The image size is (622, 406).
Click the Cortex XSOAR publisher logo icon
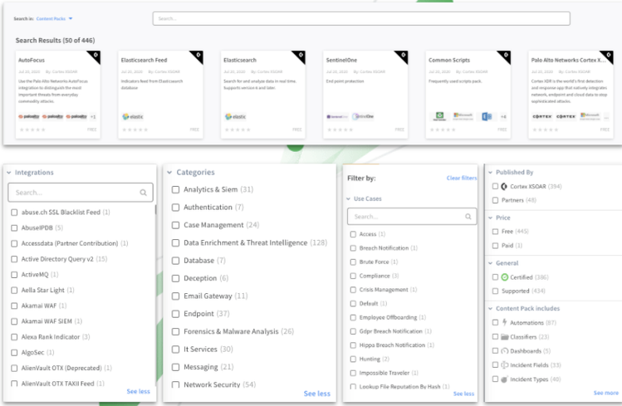504,186
